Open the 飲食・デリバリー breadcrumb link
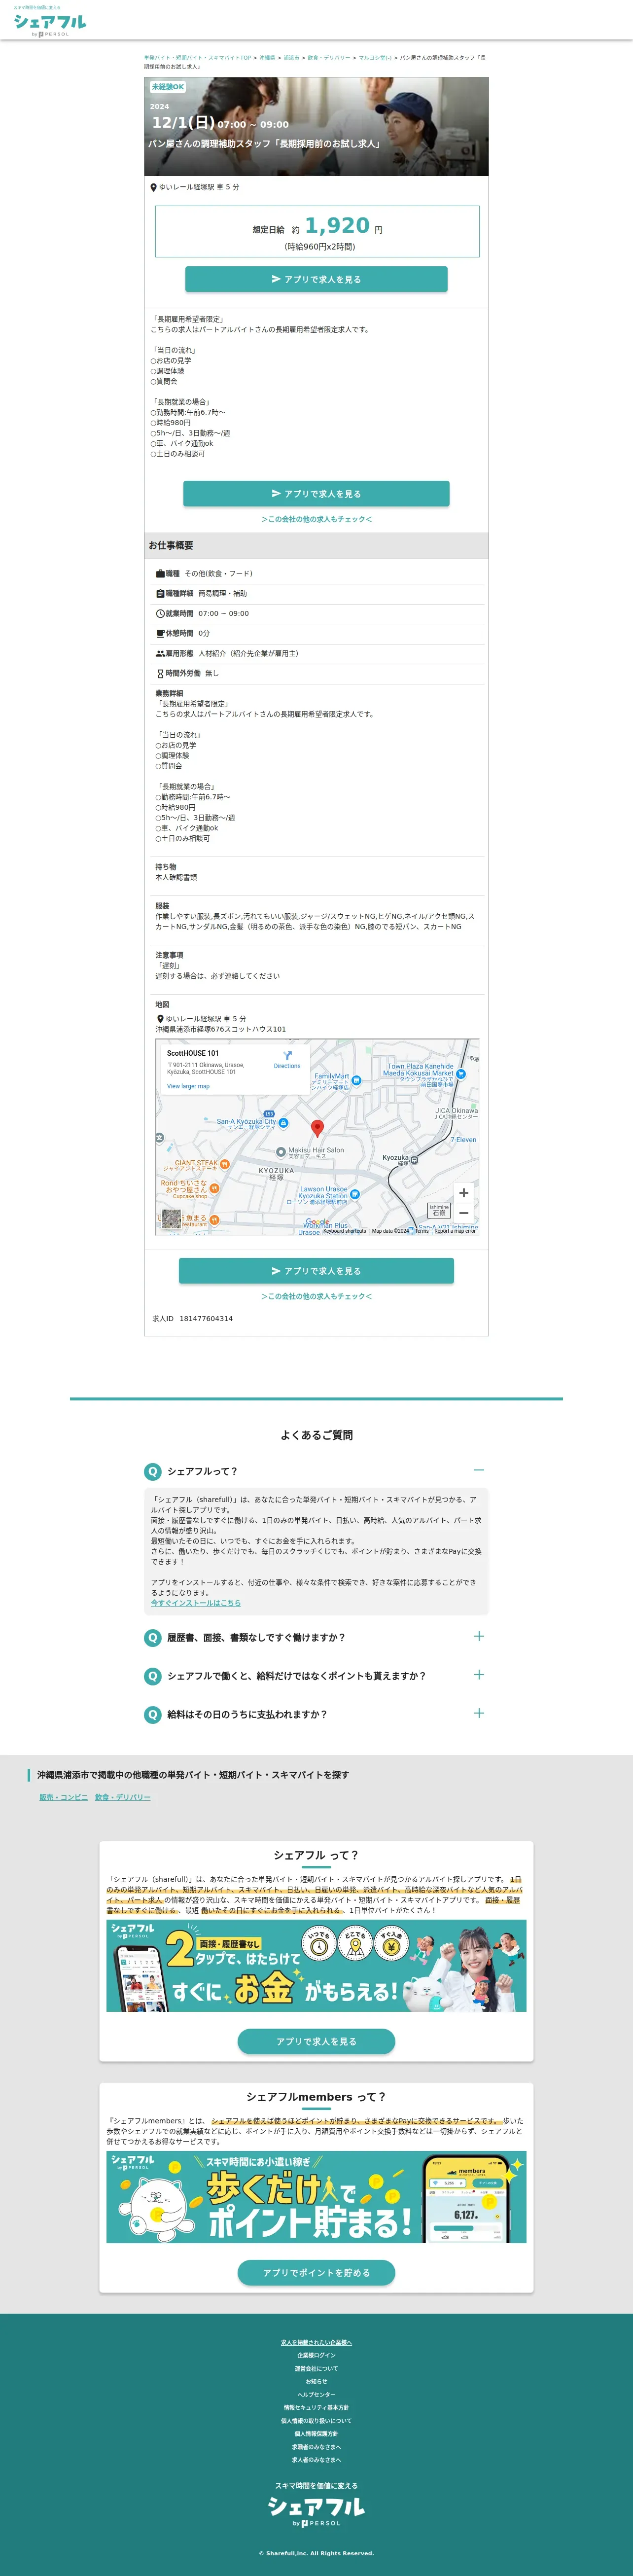 (328, 58)
